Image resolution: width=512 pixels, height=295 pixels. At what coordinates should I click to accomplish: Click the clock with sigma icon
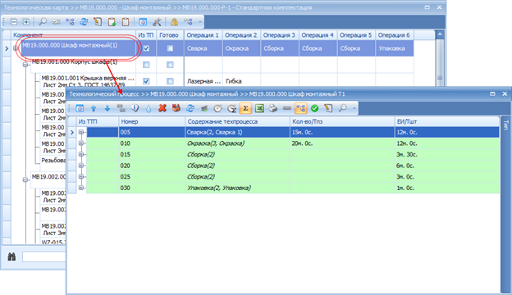tap(232, 108)
